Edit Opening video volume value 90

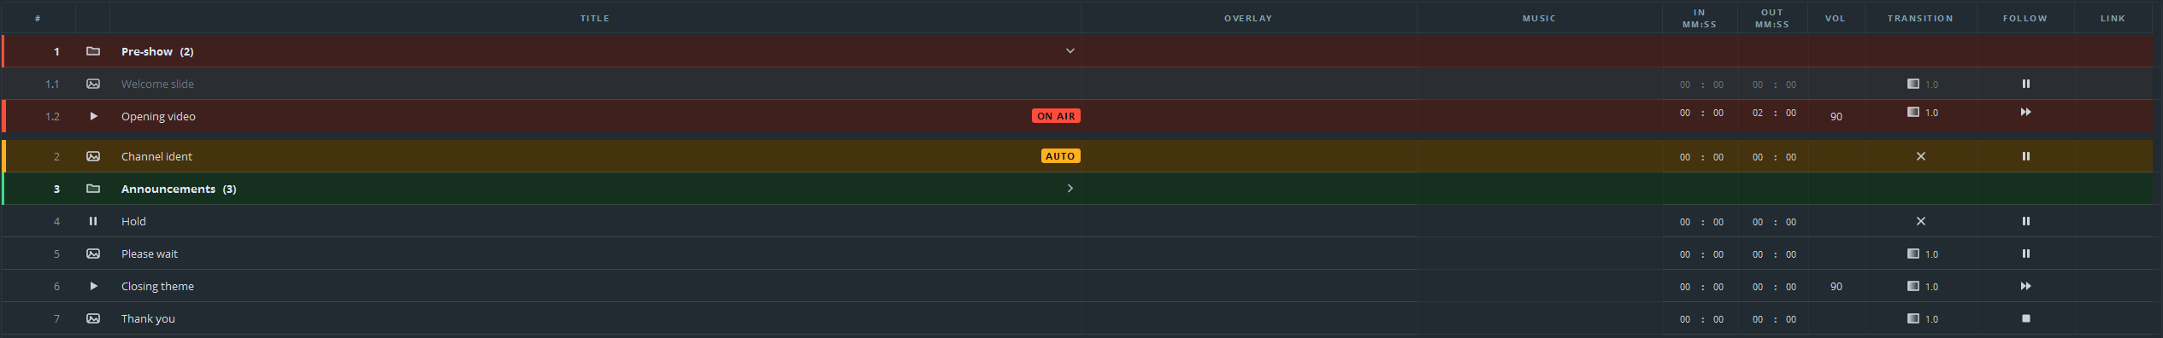[1836, 116]
